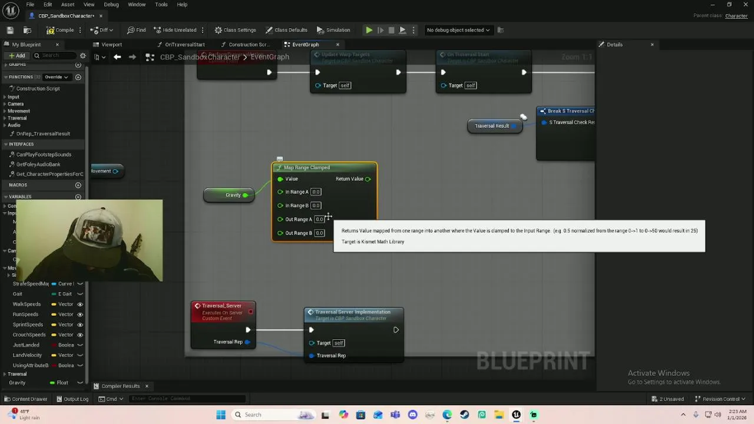Add a new variable with plus icon
Screen dimensions: 754x424
pos(78,197)
